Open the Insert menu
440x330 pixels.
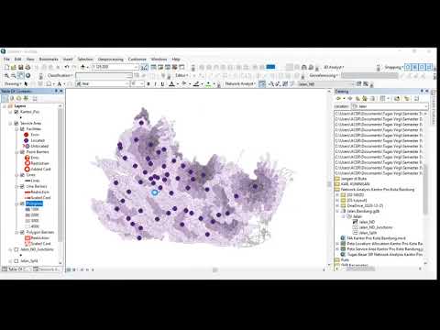pyautogui.click(x=68, y=59)
